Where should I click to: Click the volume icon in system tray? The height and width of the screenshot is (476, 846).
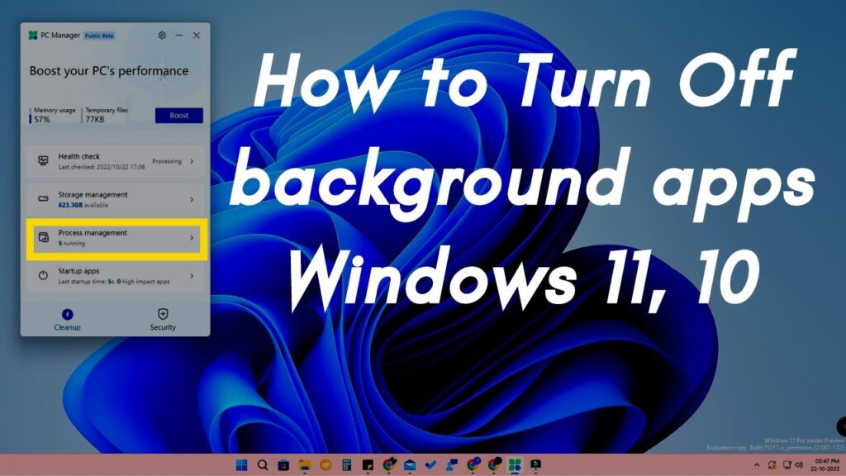tap(799, 465)
